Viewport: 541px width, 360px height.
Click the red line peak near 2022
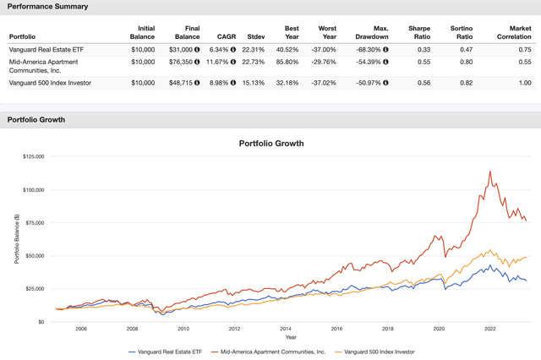click(x=489, y=172)
